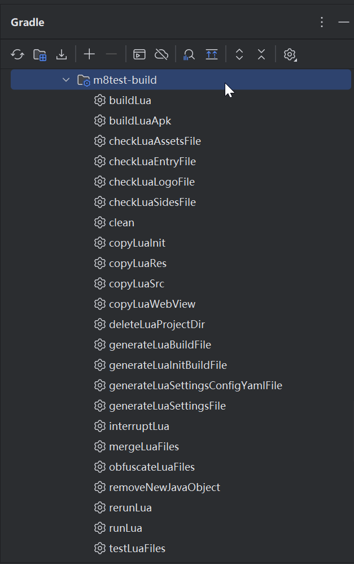Click the generateLuaSettingsConfigYamlFile task
This screenshot has height=564, width=354.
click(x=195, y=386)
